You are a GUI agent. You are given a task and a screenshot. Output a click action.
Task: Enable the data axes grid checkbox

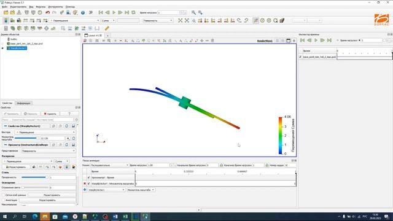click(x=4, y=195)
